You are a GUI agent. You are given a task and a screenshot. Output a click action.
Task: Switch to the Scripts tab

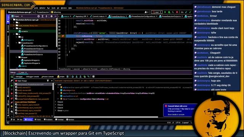tap(61, 76)
